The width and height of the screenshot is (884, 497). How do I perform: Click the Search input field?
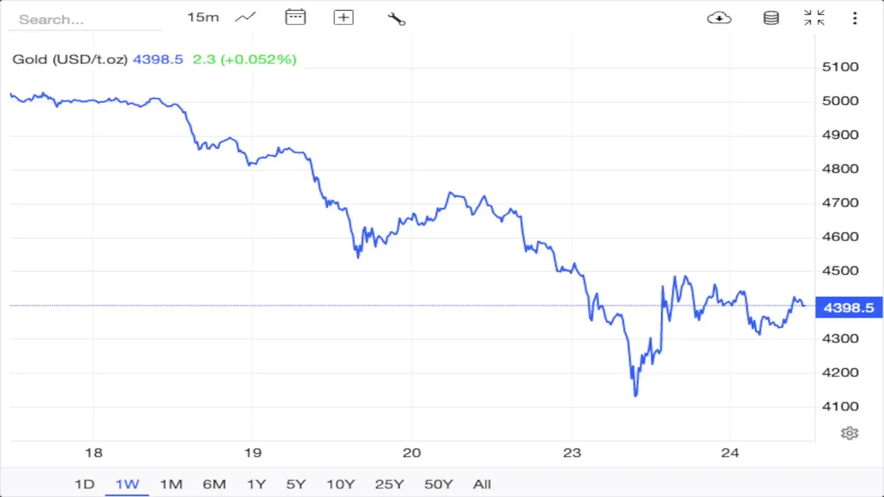(x=84, y=19)
